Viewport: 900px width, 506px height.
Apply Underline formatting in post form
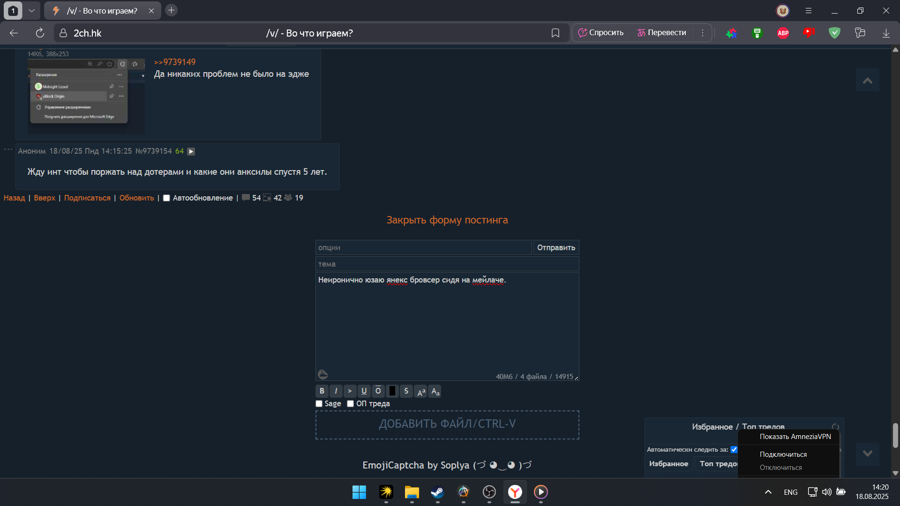(x=364, y=391)
